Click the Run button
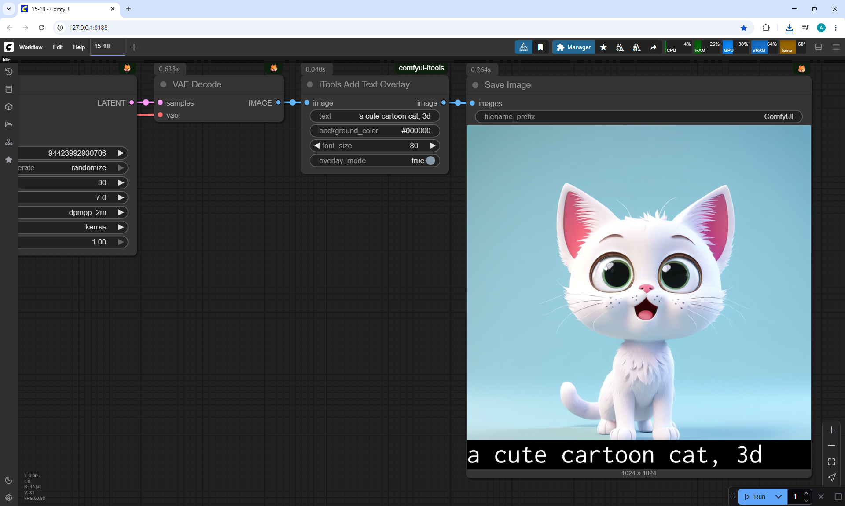Image resolution: width=845 pixels, height=506 pixels. pos(755,497)
